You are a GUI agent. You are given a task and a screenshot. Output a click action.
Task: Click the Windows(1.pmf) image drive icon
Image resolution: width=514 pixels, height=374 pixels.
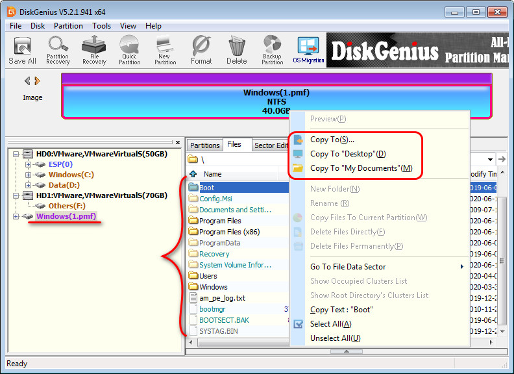tap(28, 216)
